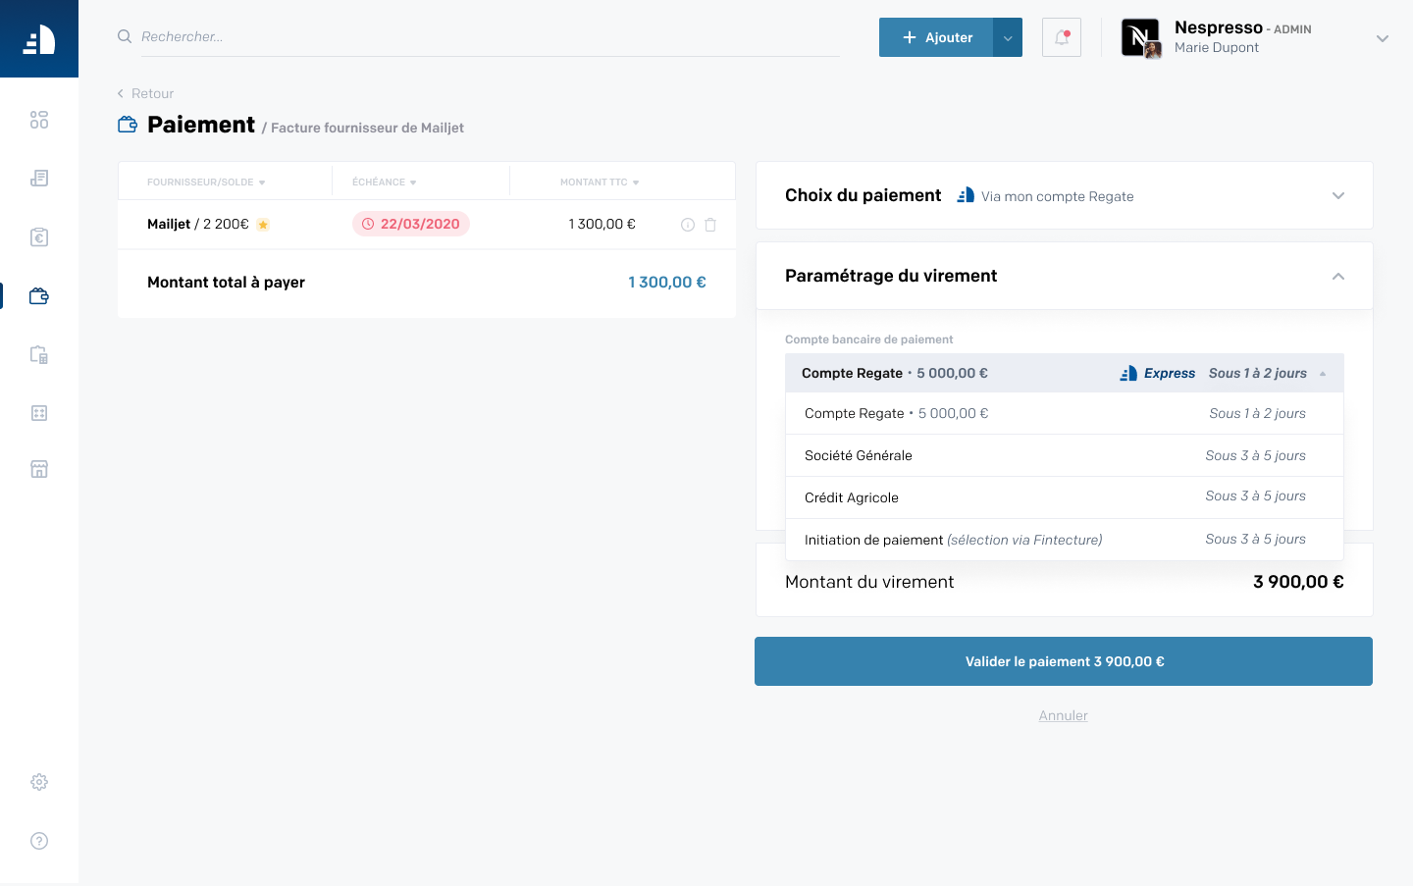Click the Regate sail icon in Choix du paiement
Image resolution: width=1413 pixels, height=886 pixels.
click(x=966, y=195)
